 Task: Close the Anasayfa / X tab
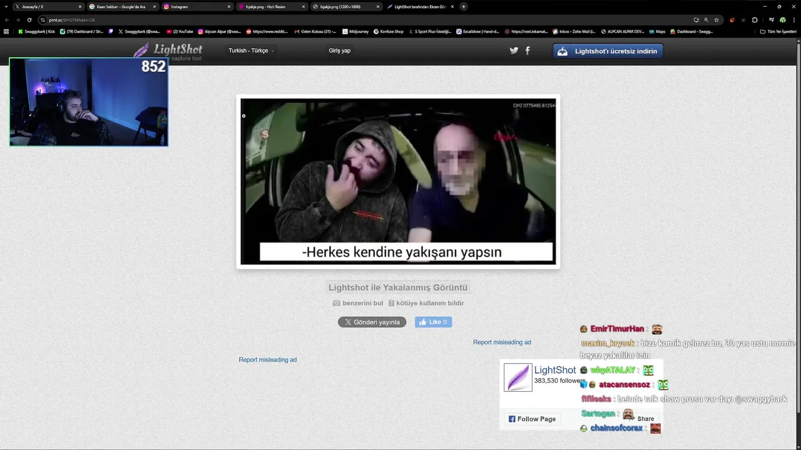point(81,7)
